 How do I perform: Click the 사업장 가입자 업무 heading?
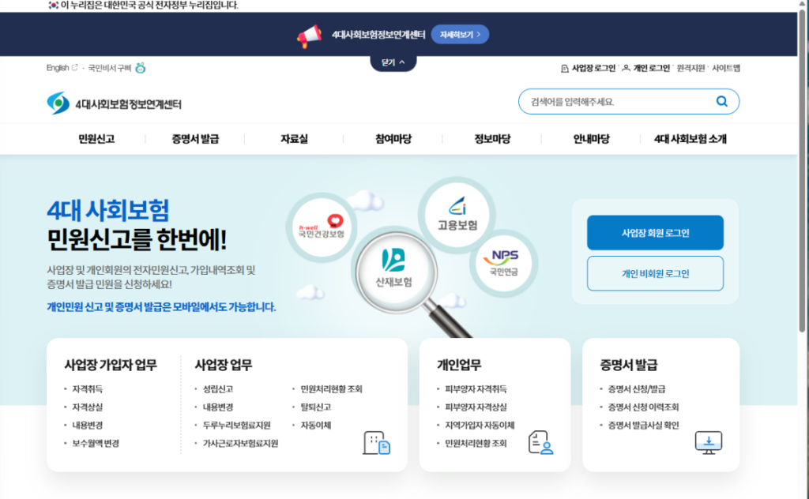[111, 365]
